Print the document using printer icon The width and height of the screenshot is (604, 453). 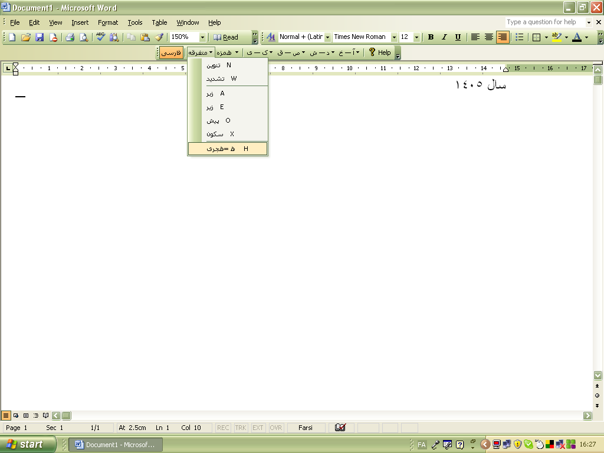point(70,37)
